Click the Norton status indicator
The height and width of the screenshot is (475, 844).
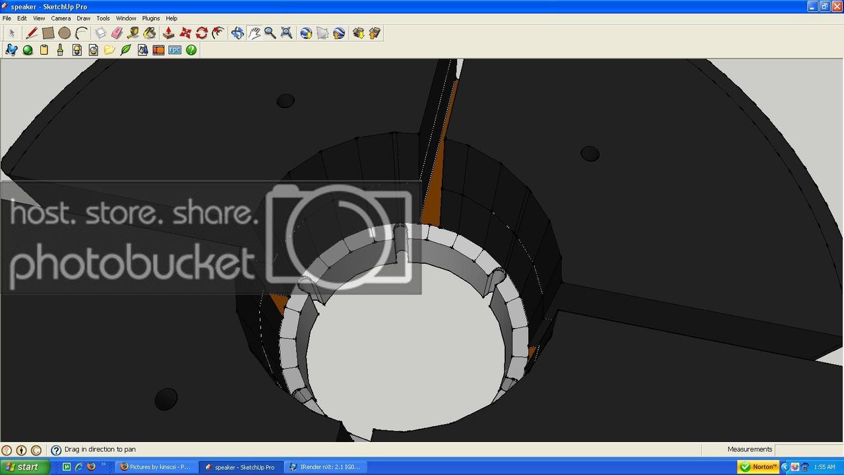point(759,467)
